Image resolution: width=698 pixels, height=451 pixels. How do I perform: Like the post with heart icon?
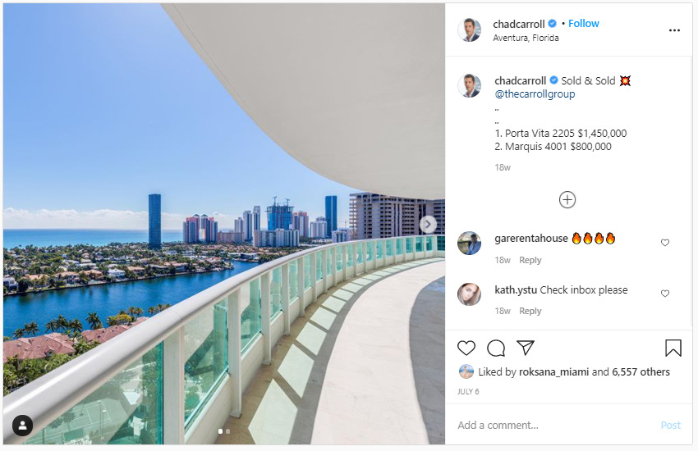pos(466,348)
